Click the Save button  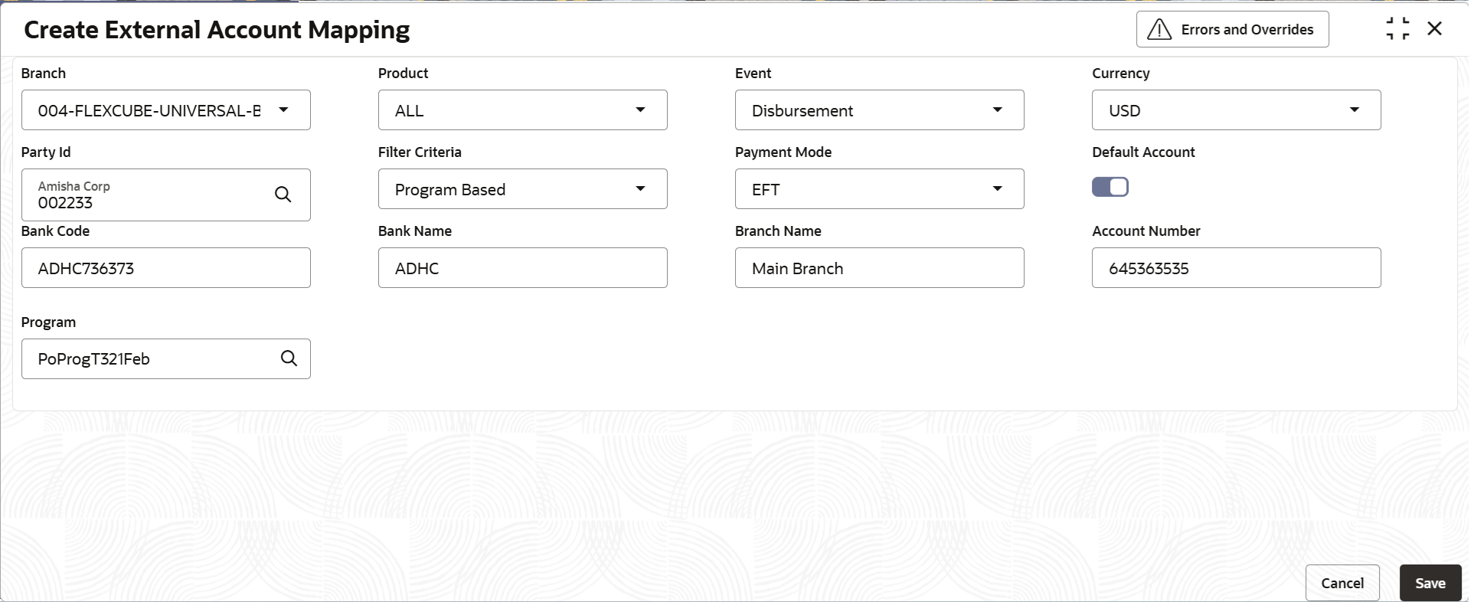click(1430, 583)
